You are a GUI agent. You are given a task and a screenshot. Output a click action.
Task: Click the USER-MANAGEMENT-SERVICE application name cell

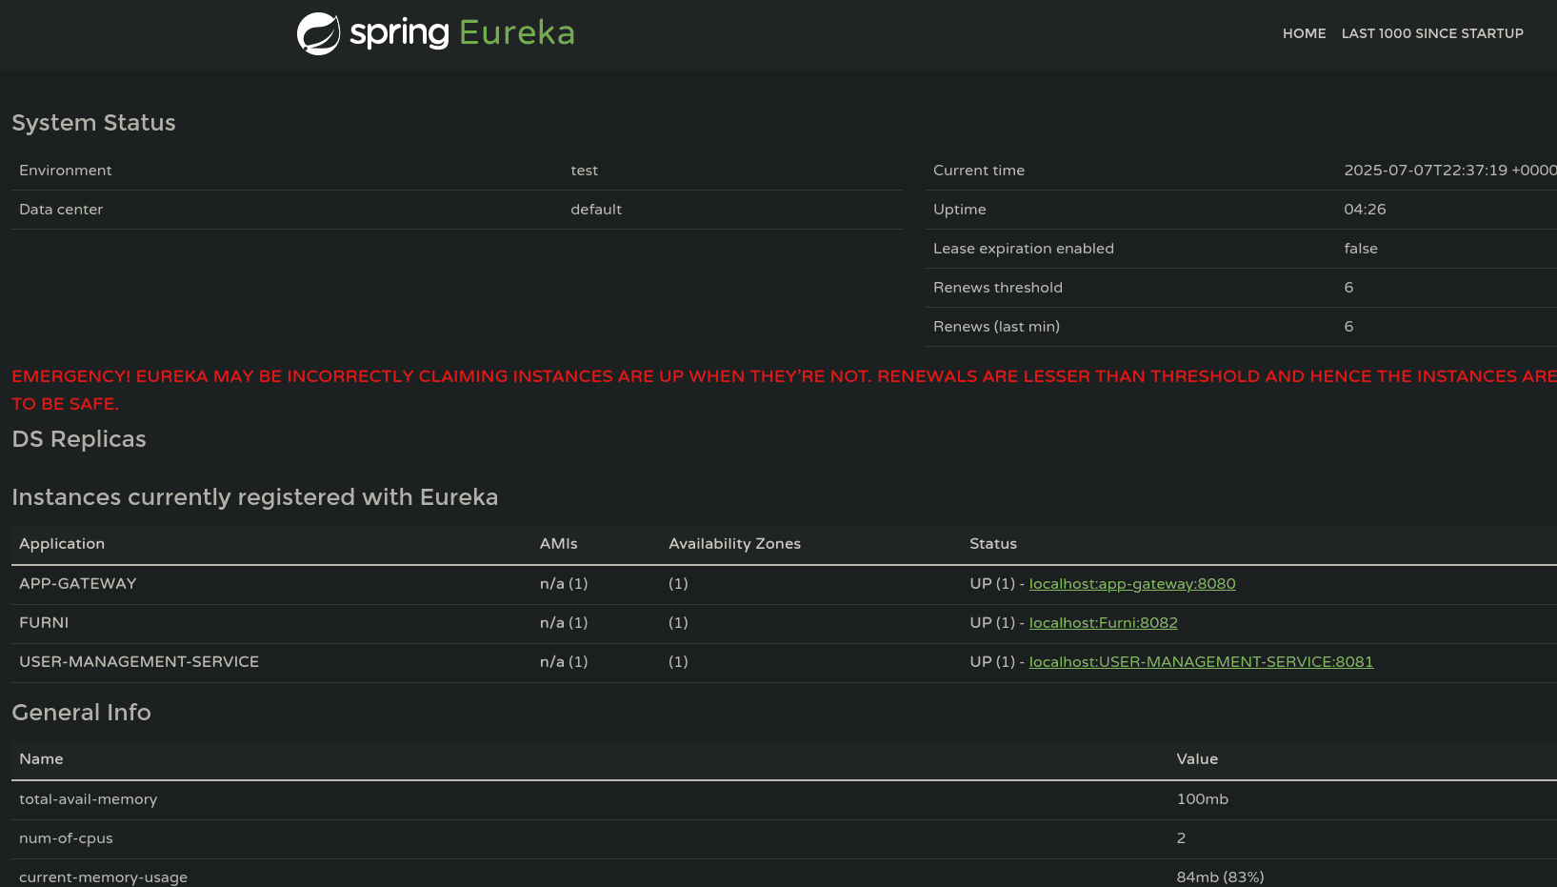(139, 662)
